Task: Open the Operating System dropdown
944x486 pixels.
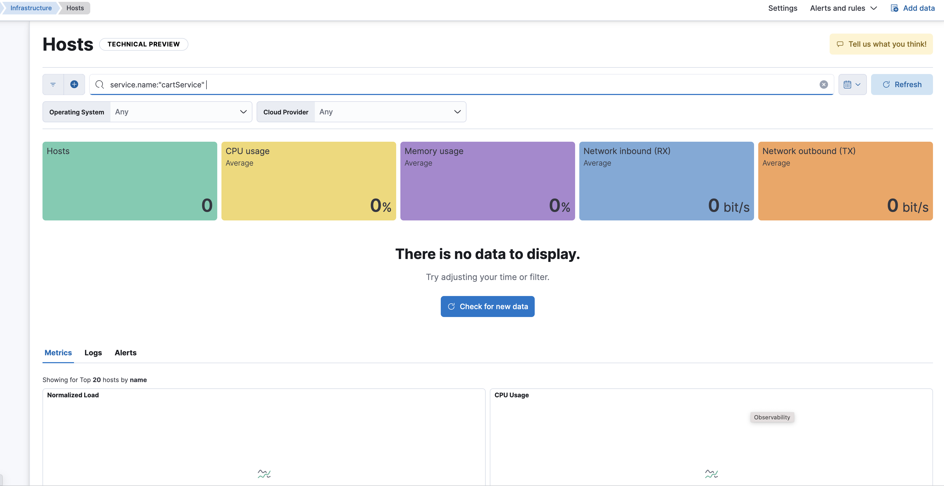Action: coord(181,112)
